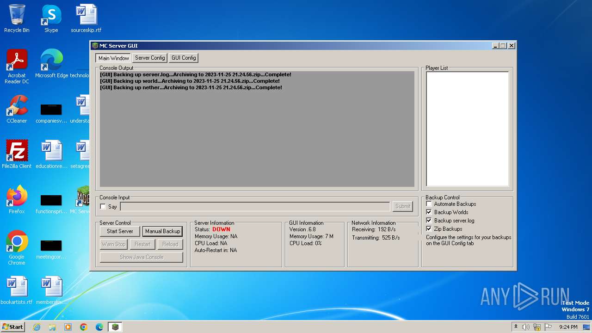Click the 'Backing up server.log' console line
The image size is (592, 333).
click(196, 74)
